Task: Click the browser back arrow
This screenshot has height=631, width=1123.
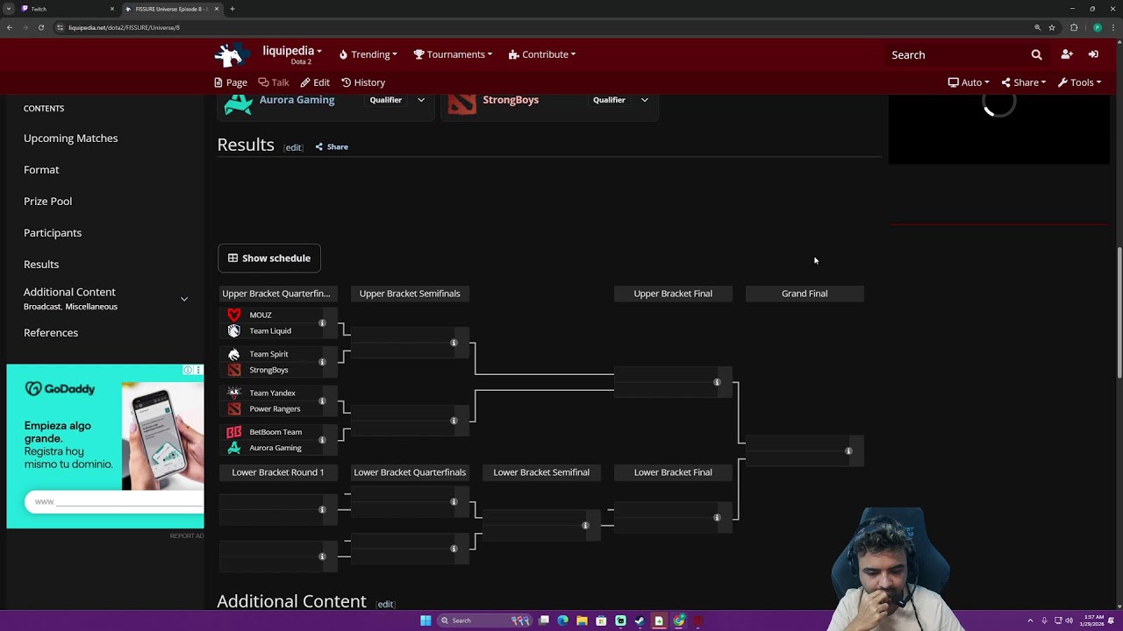Action: click(x=10, y=27)
